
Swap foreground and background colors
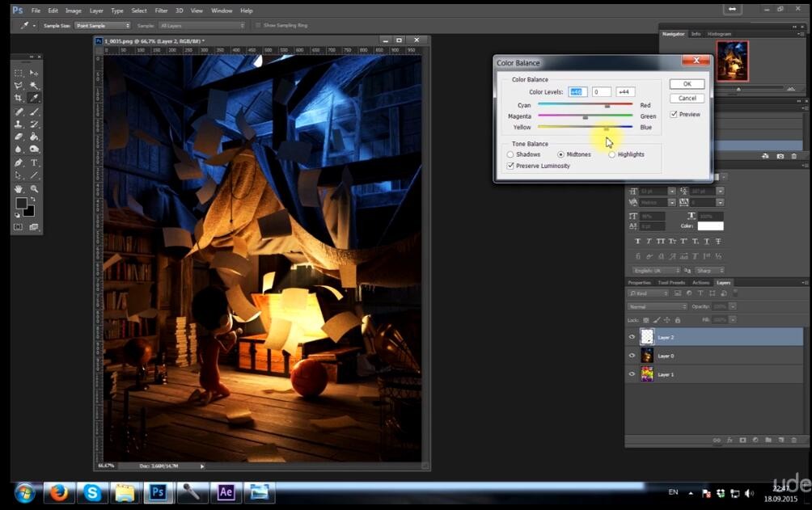click(32, 200)
